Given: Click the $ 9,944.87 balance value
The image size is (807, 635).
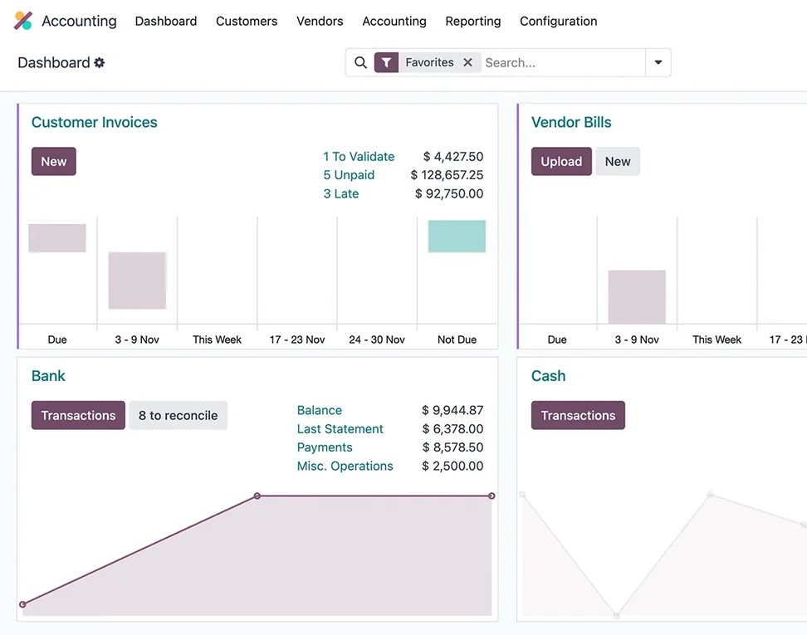Looking at the screenshot, I should [x=452, y=410].
